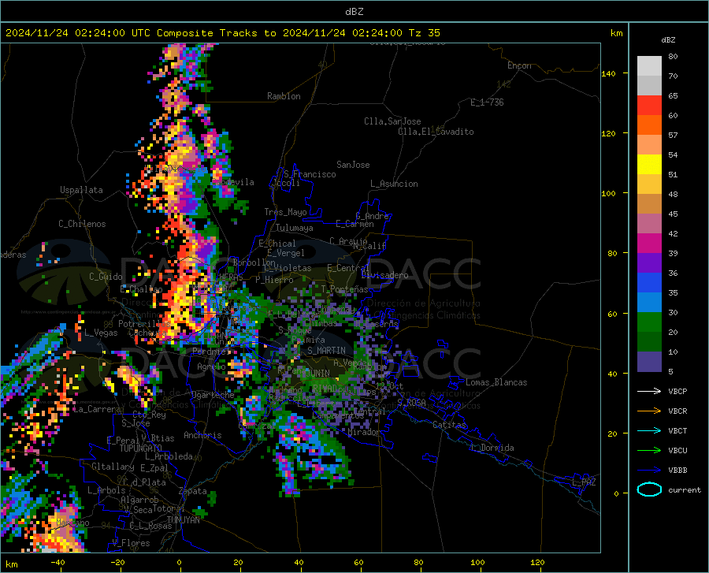Click the dBZ legend heading above the scale
Screen dimensions: 709x573
click(x=668, y=39)
